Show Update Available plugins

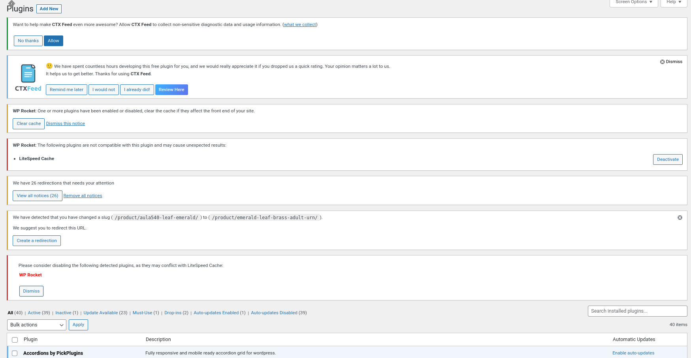(100, 313)
